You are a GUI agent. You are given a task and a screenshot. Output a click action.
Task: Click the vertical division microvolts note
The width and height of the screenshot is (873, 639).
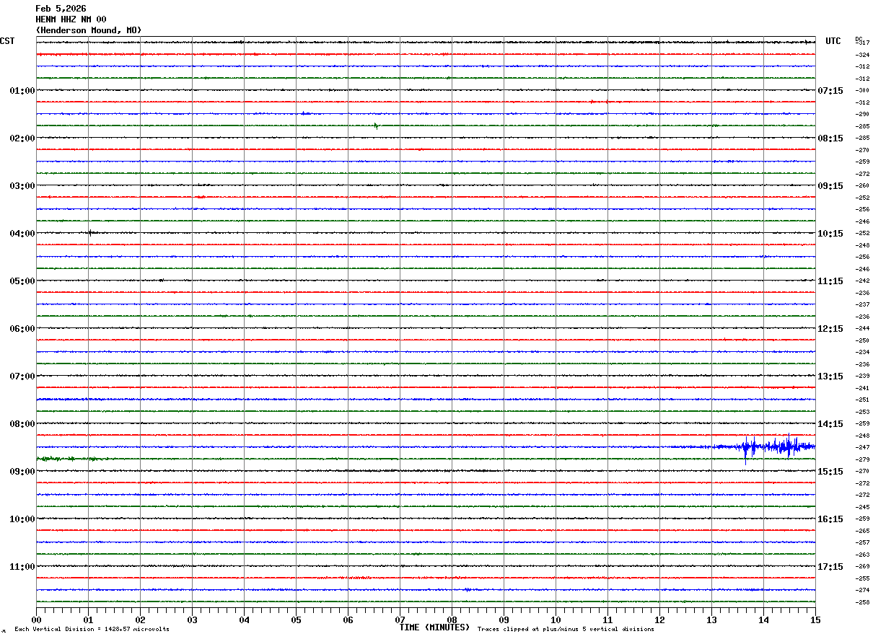92,629
